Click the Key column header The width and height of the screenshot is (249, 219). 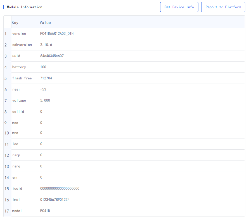point(15,23)
